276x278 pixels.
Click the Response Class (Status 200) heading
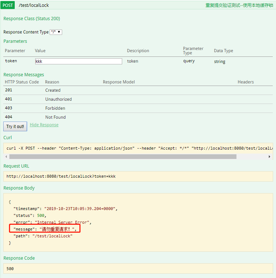click(32, 19)
